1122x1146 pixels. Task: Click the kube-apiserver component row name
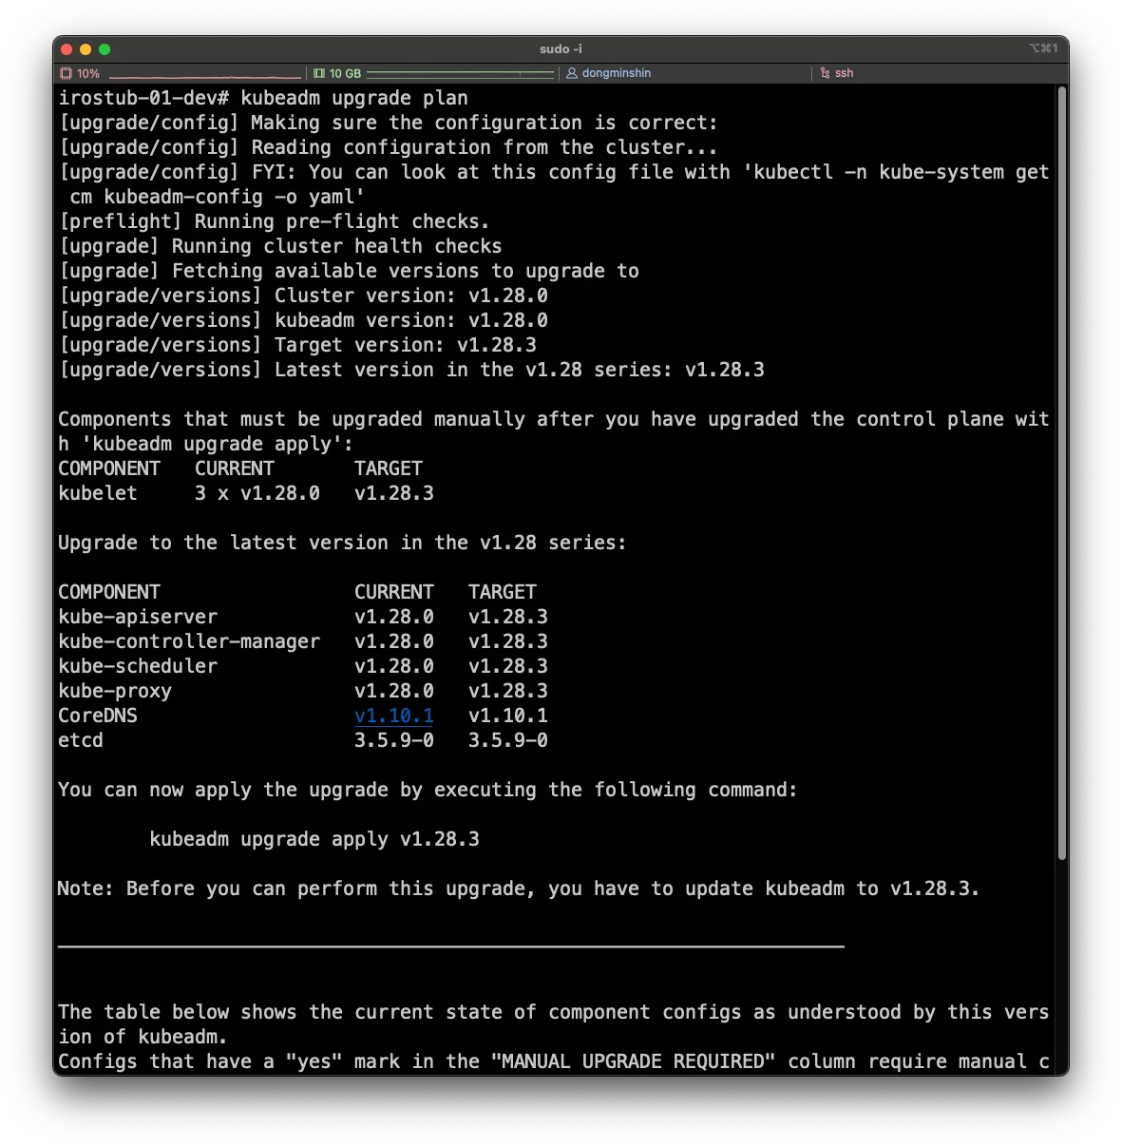point(138,617)
